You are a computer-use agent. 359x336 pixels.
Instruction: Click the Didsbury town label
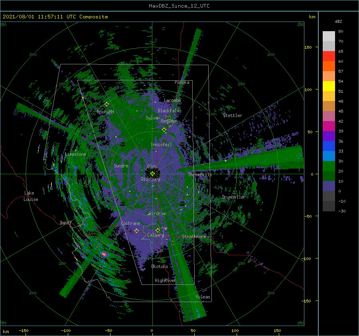(150, 179)
